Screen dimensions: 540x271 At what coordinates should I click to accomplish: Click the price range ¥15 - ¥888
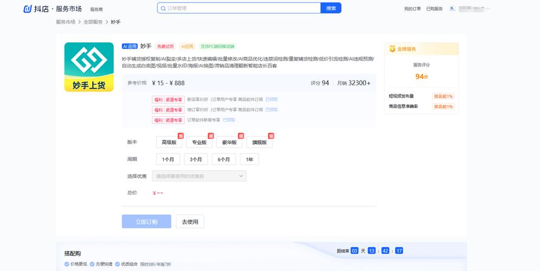click(x=168, y=83)
